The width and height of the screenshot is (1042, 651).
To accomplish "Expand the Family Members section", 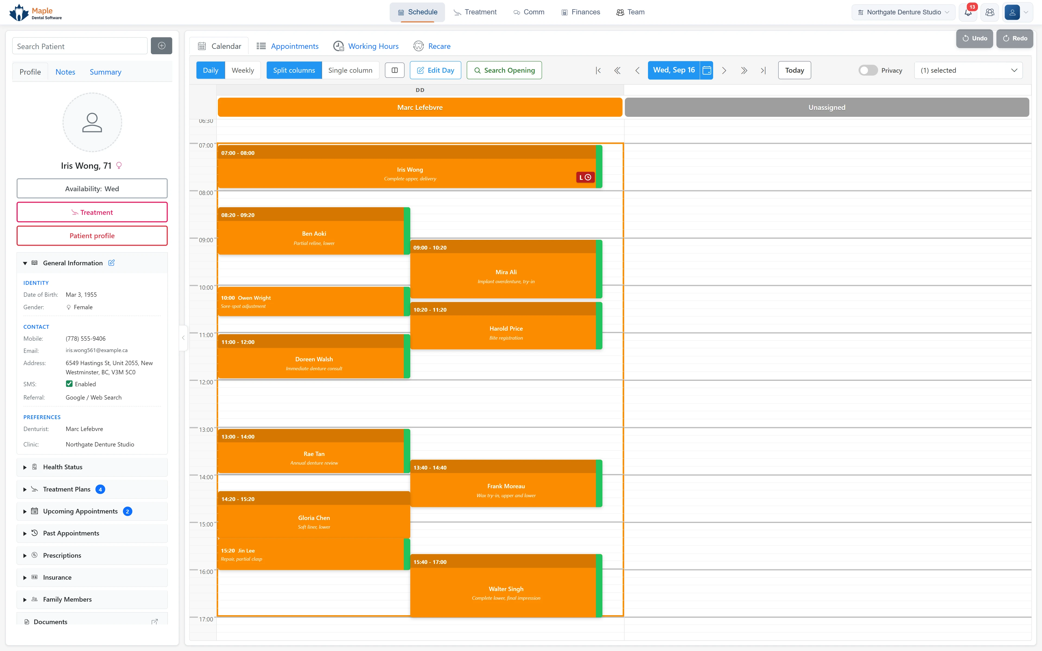I will click(92, 599).
